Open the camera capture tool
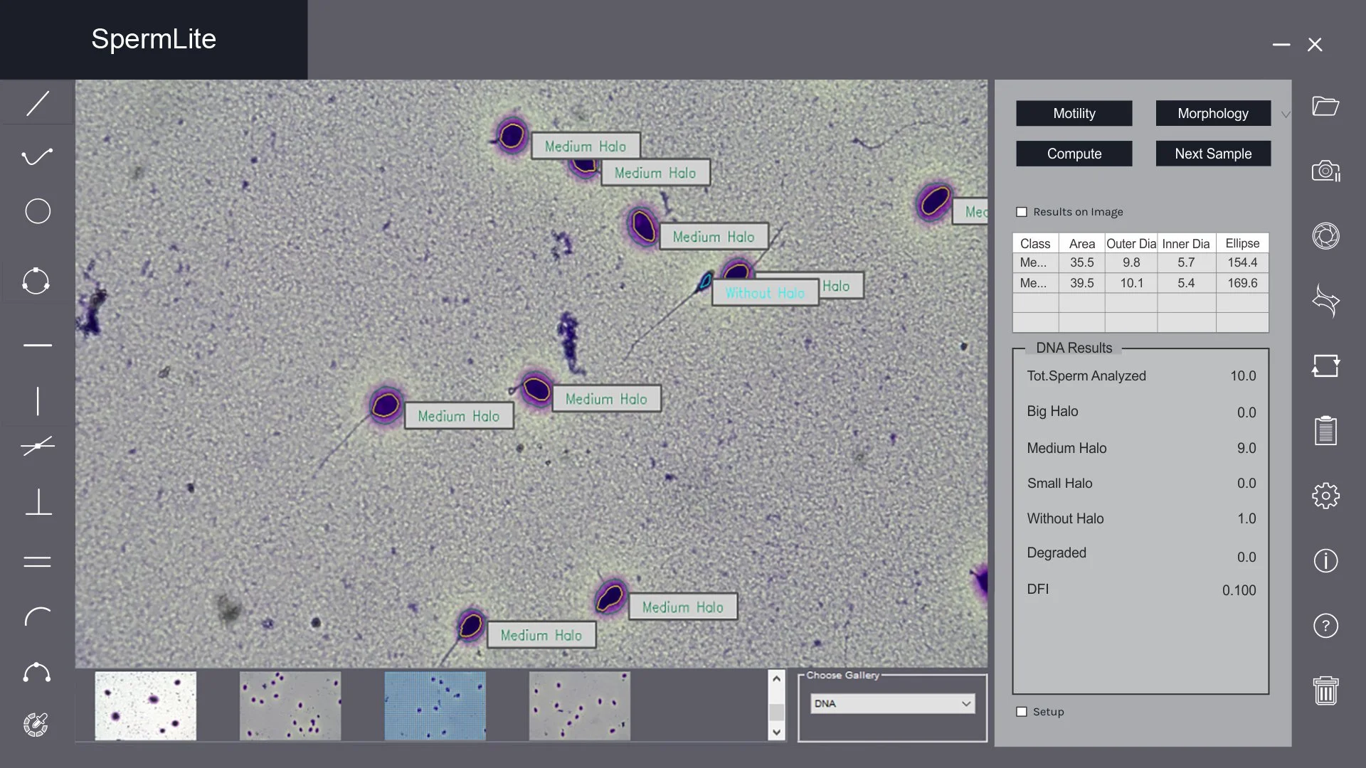Image resolution: width=1366 pixels, height=768 pixels. click(1325, 171)
